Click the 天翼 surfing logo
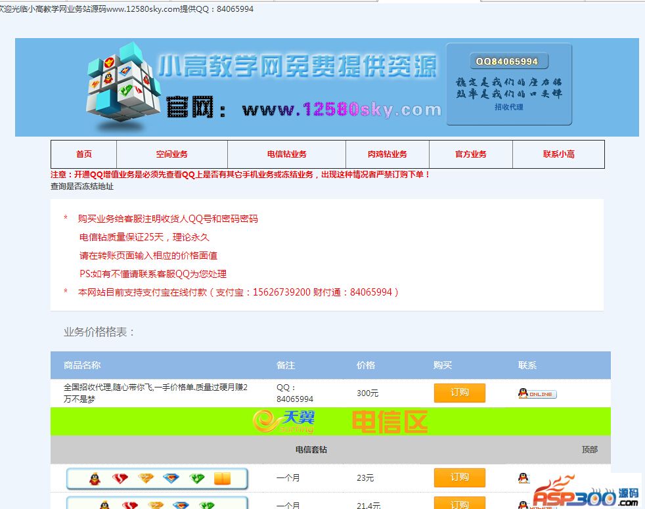Viewport: 645px width, 509px height. click(284, 422)
